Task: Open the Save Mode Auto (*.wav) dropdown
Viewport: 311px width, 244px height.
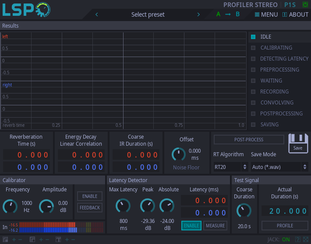Action: 279,167
